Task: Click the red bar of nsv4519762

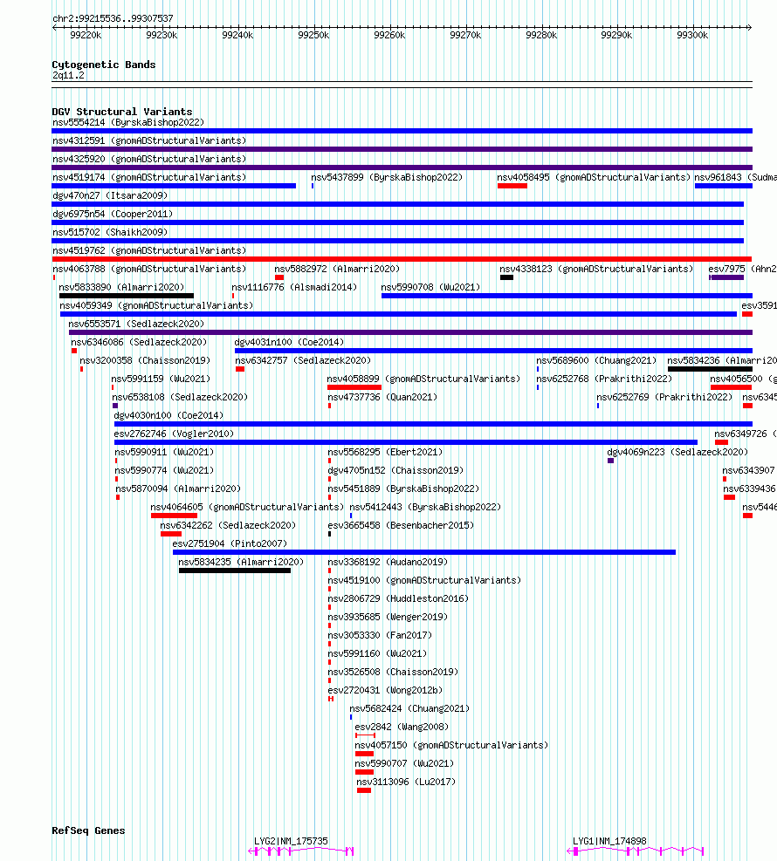Action: [402, 259]
